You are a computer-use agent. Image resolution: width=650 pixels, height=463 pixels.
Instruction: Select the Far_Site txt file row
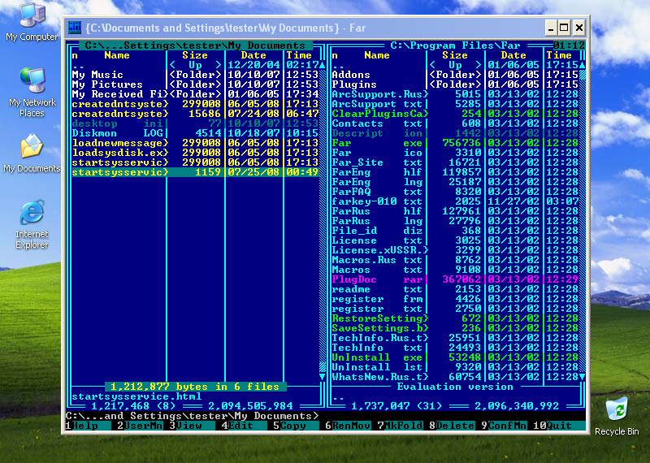click(x=455, y=162)
